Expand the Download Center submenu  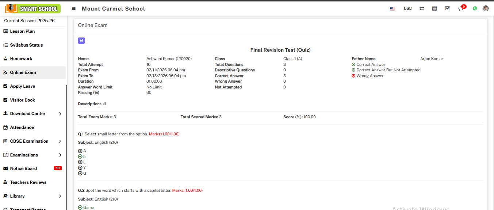[x=60, y=114]
